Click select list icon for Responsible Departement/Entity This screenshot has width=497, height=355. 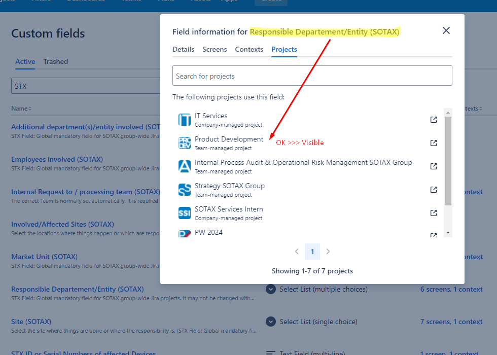click(x=271, y=289)
